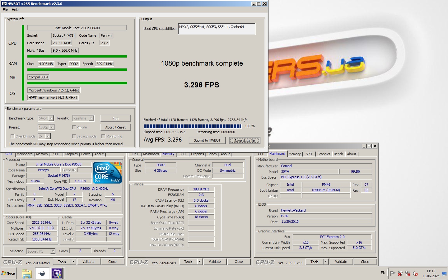Enable the Overkill mode checkbox
This screenshot has width=448, height=280.
pyautogui.click(x=12, y=136)
